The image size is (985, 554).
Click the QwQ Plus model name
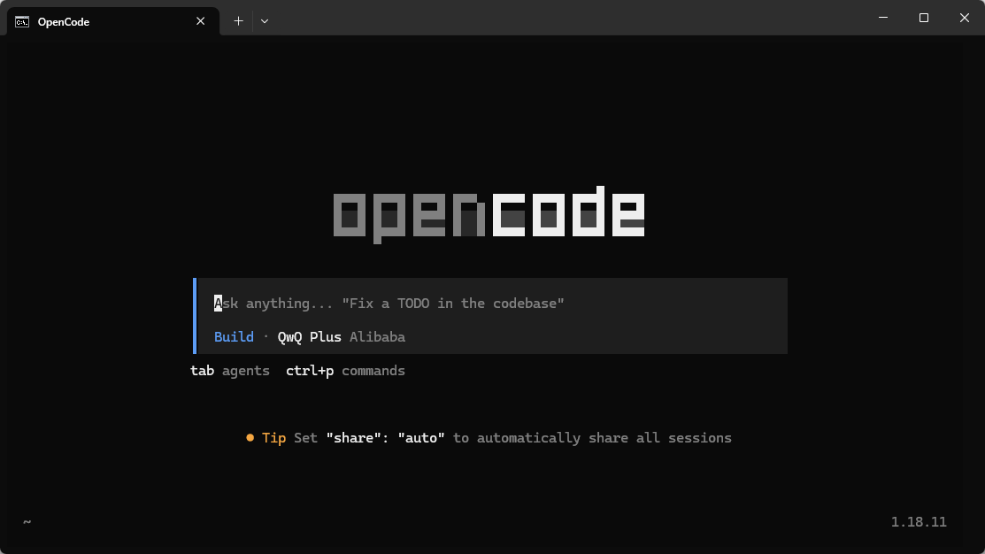point(309,336)
